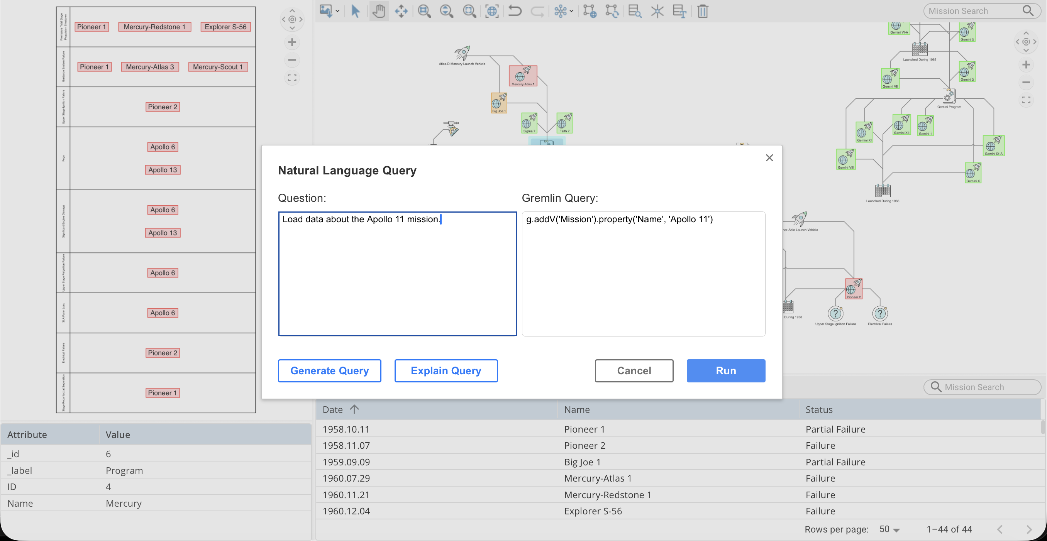
Task: Click the Run button
Action: tap(726, 370)
